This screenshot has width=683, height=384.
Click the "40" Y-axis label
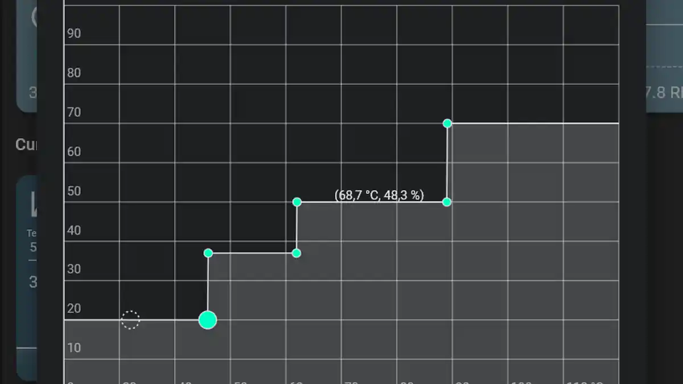pyautogui.click(x=74, y=230)
